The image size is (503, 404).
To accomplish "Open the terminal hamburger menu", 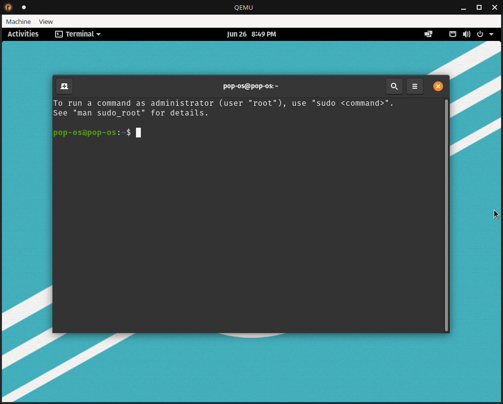I will 414,86.
